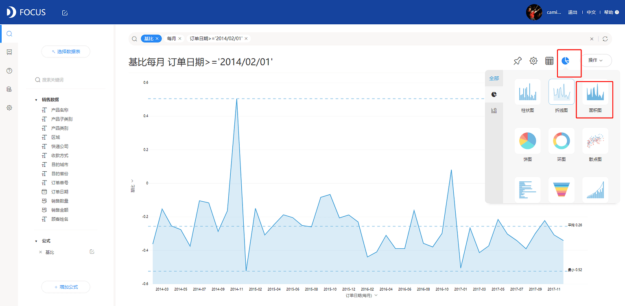
Task: Select the 快递公司 column
Action: [60, 147]
